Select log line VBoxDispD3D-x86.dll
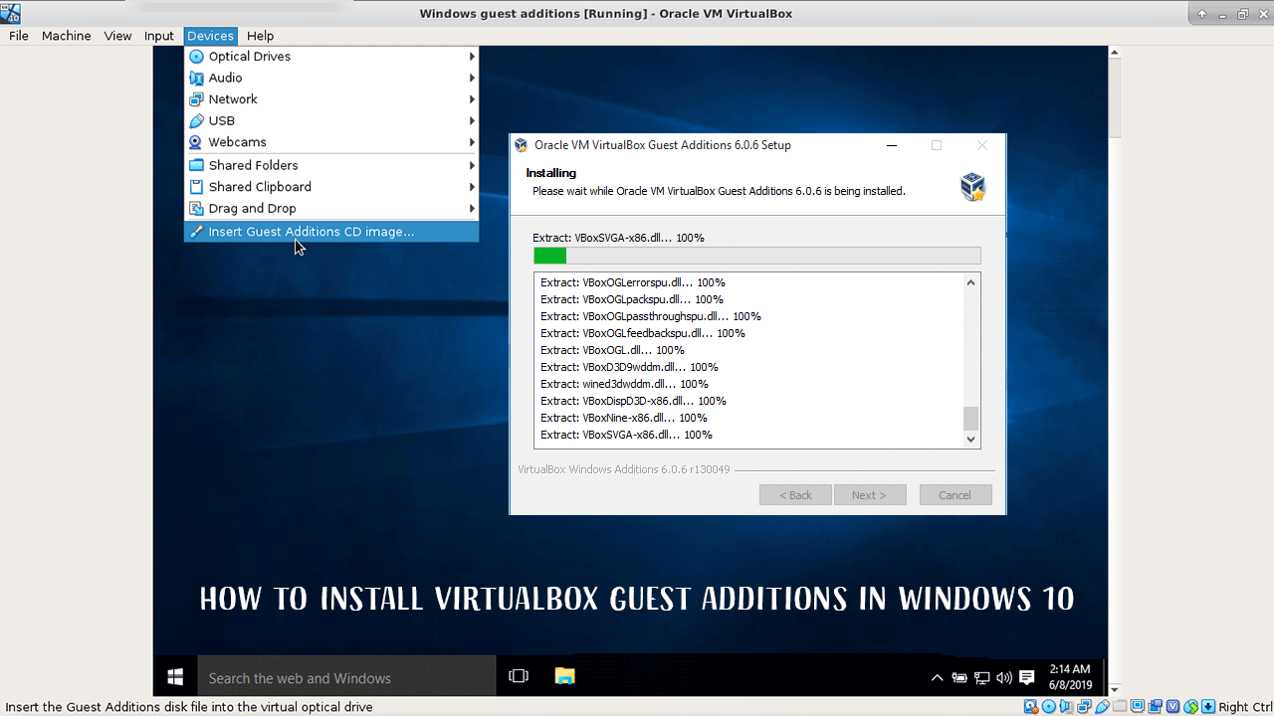This screenshot has height=716, width=1274. click(633, 401)
